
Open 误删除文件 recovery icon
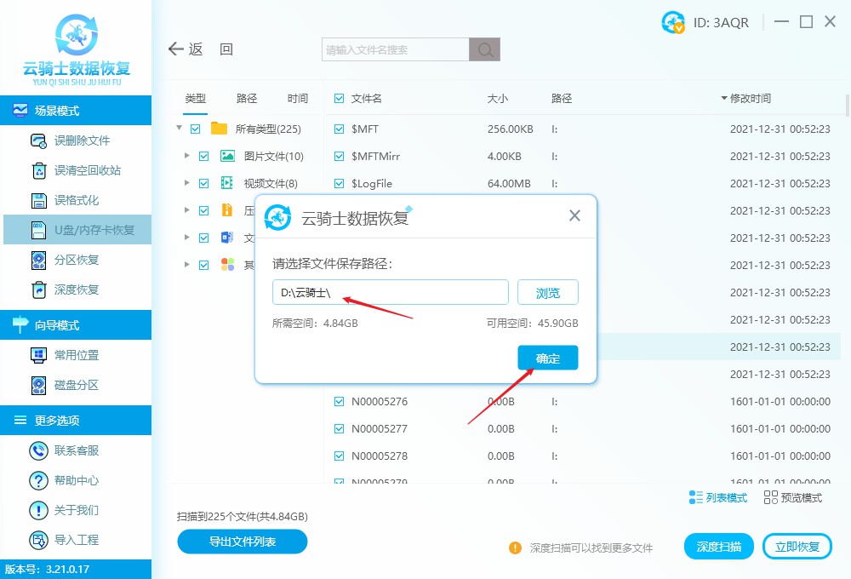point(38,140)
